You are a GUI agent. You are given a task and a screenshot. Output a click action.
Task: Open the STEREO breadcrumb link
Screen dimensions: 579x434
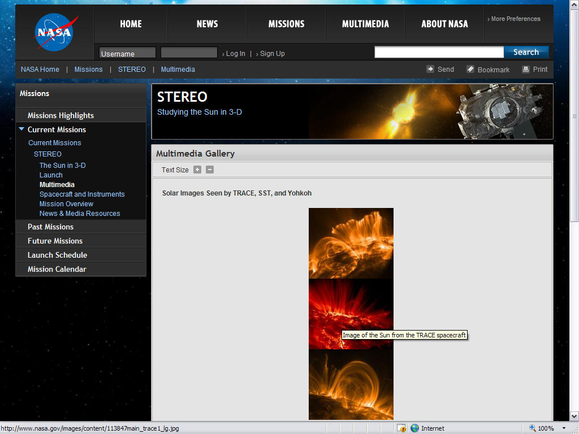132,70
